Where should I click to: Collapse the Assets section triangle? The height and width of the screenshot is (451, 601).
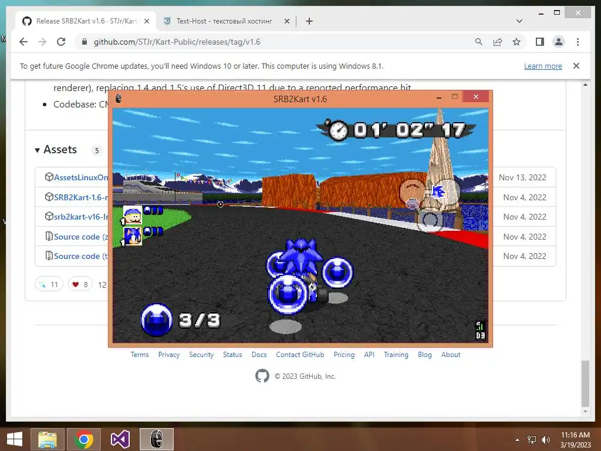coord(37,150)
